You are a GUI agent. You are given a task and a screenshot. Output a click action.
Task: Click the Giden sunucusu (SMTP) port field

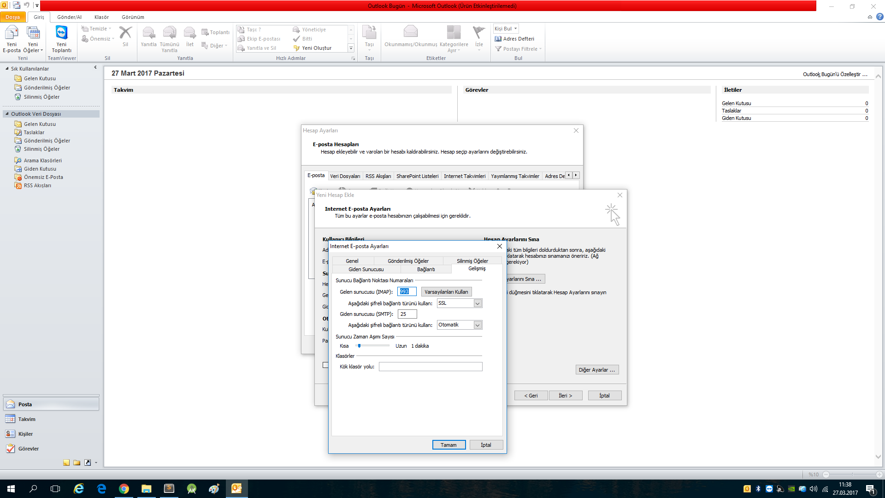click(x=407, y=314)
